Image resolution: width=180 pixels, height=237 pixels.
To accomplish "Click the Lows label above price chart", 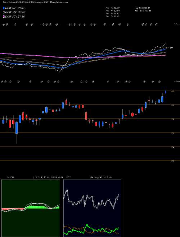I will pos(177,81).
